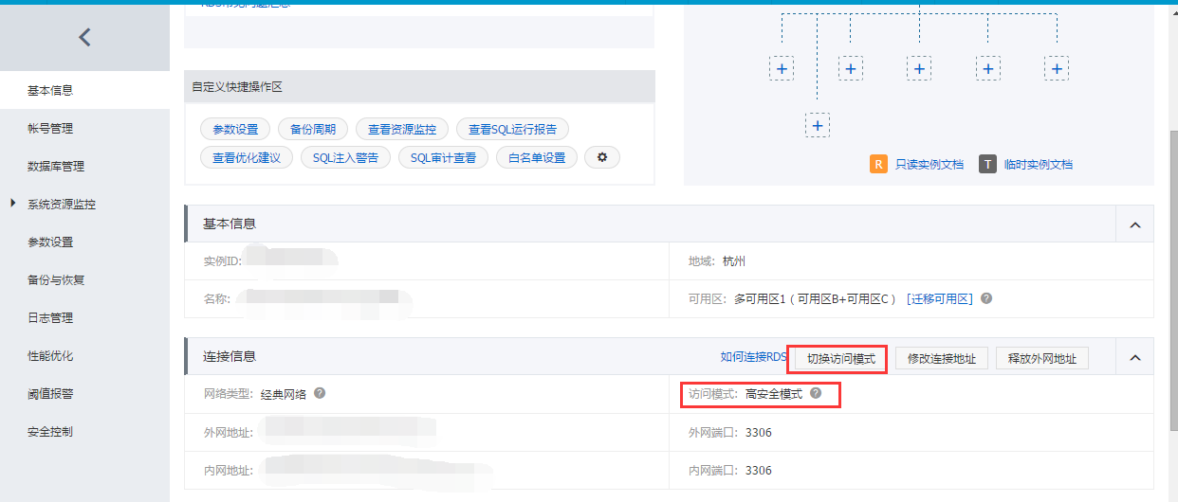Click the gray T temporary instance icon

(x=987, y=164)
